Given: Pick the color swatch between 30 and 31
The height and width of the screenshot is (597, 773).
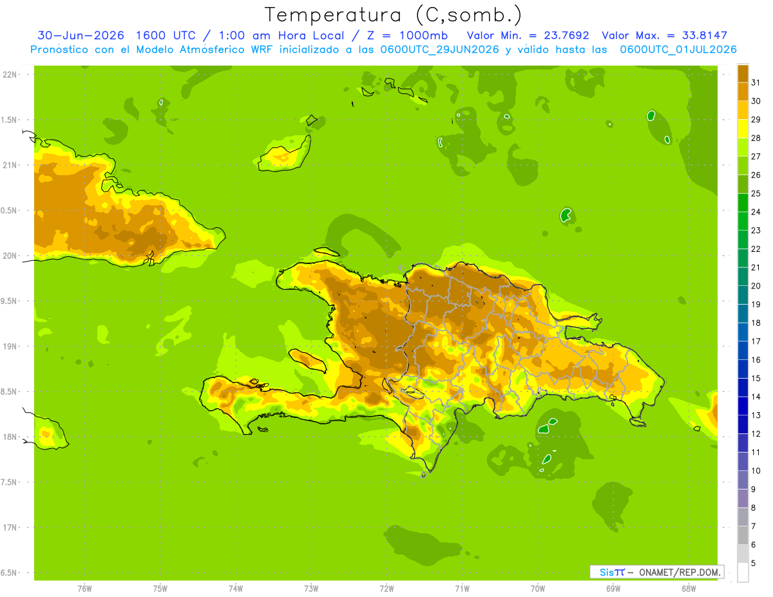Looking at the screenshot, I should coord(743,92).
